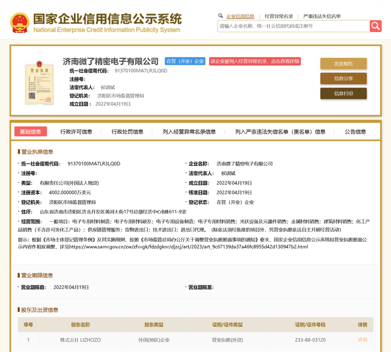This screenshot has height=352, width=391.
Task: Click the 营业期限信息 section heading
Action: pyautogui.click(x=37, y=275)
